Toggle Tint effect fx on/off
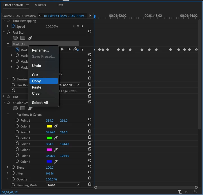Screen dimensions: 203x195 [9, 97]
